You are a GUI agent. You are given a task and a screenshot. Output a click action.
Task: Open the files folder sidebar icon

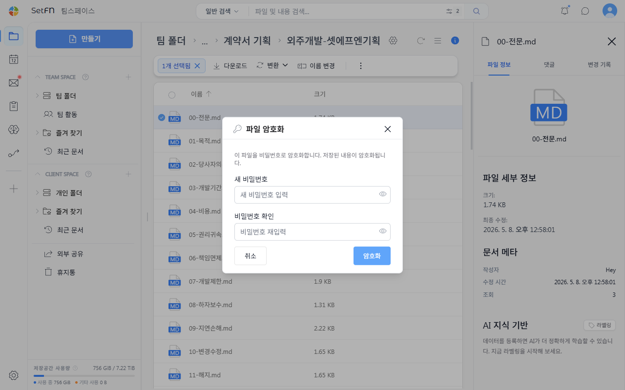coord(14,36)
